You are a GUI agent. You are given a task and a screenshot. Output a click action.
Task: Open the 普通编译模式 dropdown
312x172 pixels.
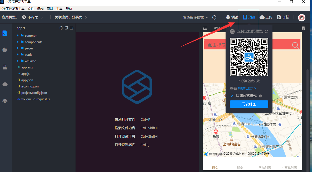[196, 17]
